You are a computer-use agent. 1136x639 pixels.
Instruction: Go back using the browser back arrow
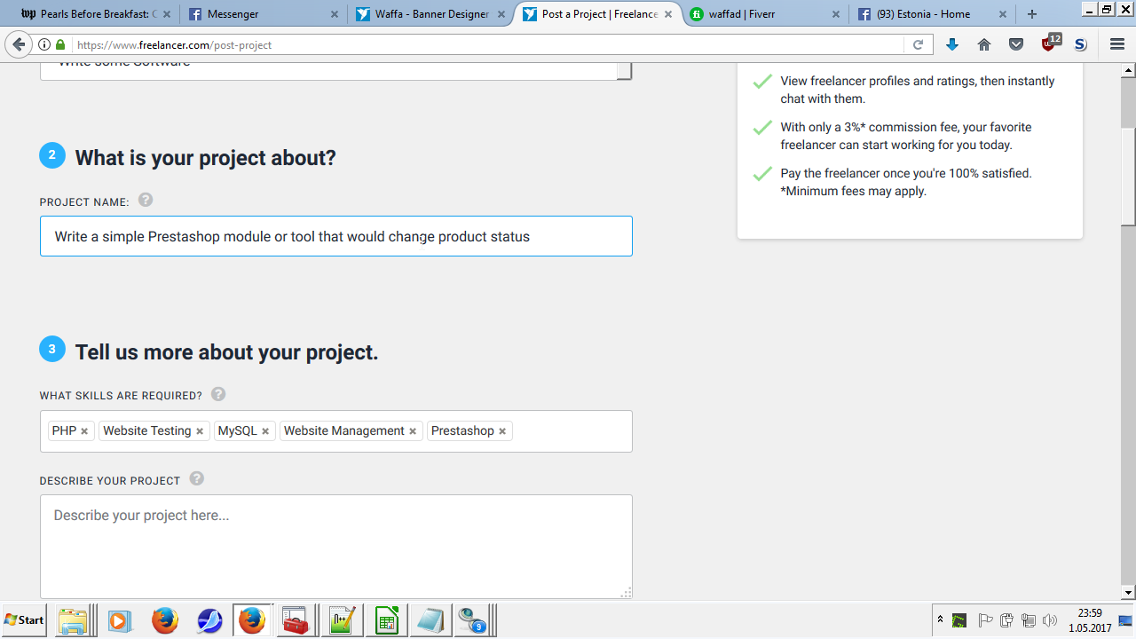[x=19, y=44]
